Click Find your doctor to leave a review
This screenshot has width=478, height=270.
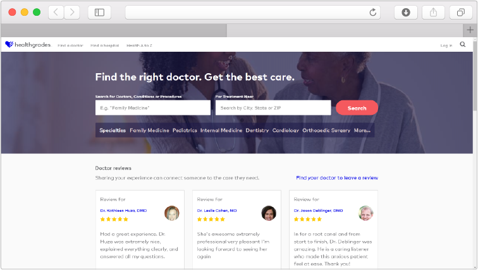pyautogui.click(x=337, y=178)
